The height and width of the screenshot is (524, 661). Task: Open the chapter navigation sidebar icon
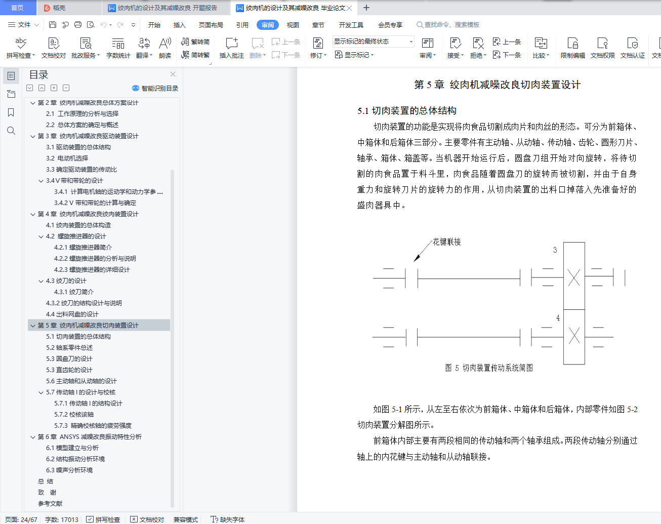tap(11, 94)
